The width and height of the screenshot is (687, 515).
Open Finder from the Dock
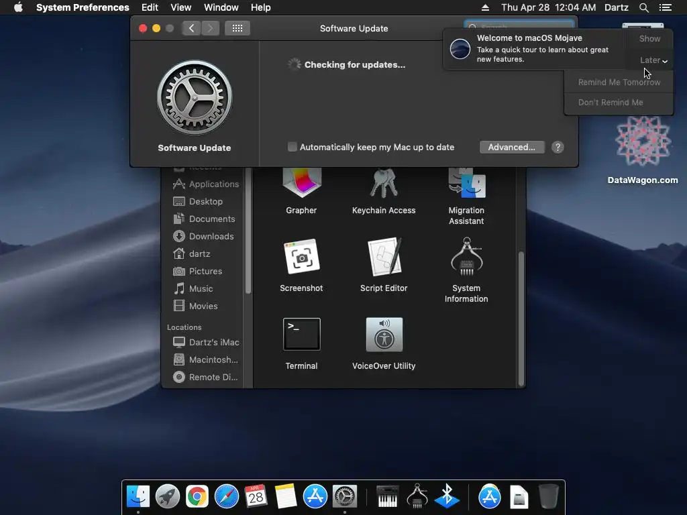[x=138, y=497]
